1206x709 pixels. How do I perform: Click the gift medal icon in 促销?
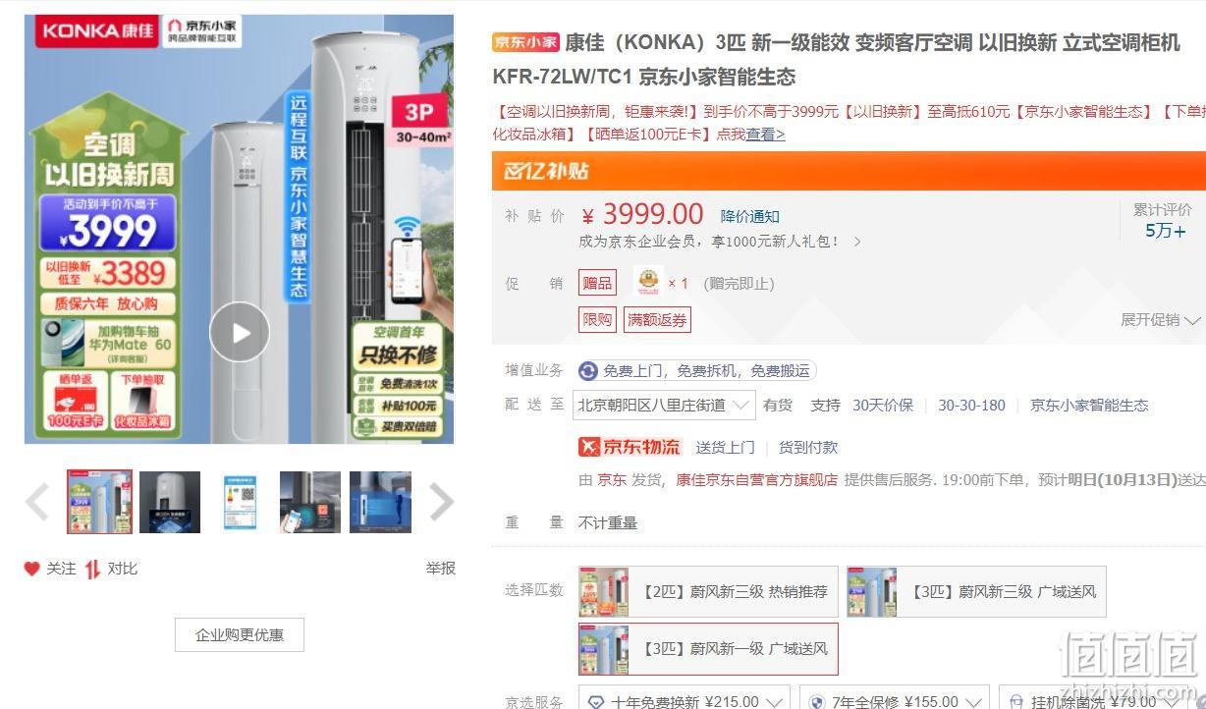[x=647, y=283]
